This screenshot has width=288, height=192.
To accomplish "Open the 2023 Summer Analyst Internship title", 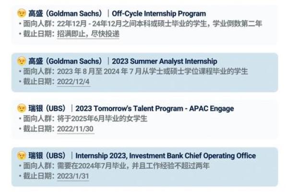I will pos(165,61).
